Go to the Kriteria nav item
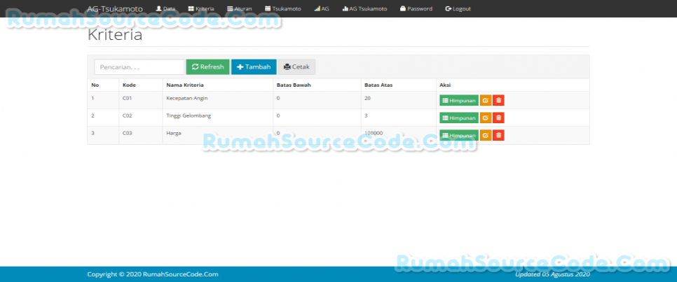677x282 pixels. click(201, 8)
